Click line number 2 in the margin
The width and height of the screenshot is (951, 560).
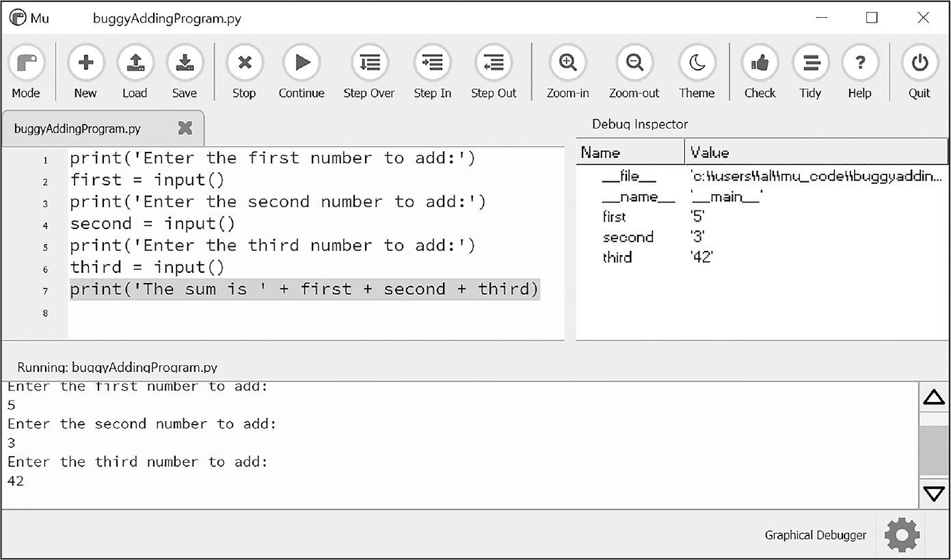point(45,182)
